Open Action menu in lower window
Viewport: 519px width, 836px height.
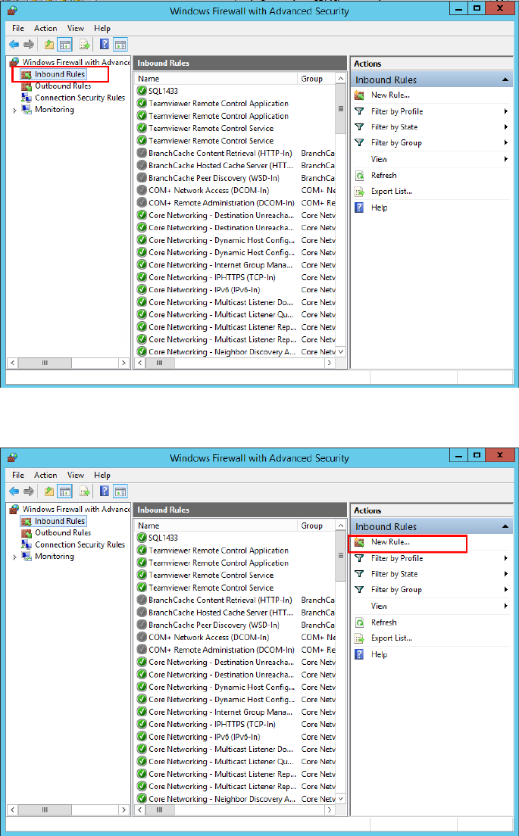click(45, 475)
